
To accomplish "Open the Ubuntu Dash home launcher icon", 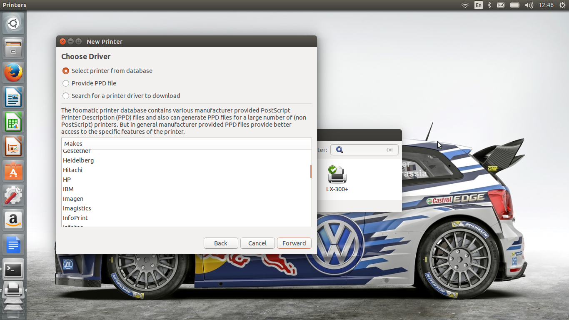I will click(x=13, y=23).
